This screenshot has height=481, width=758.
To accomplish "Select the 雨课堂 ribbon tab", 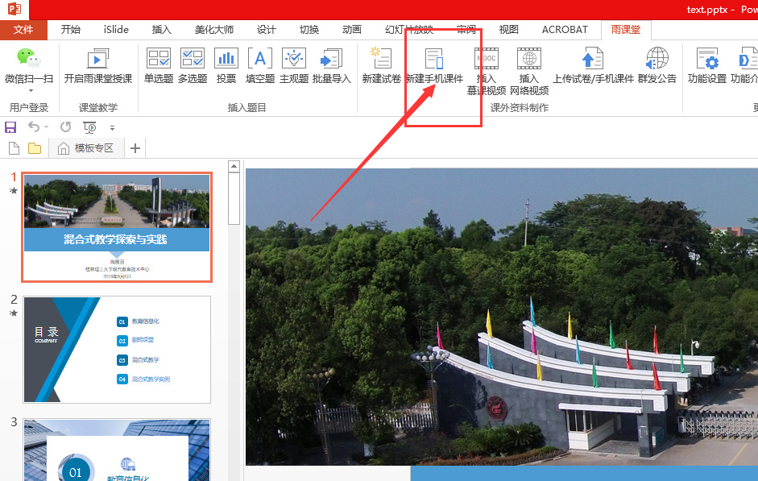I will tap(626, 30).
